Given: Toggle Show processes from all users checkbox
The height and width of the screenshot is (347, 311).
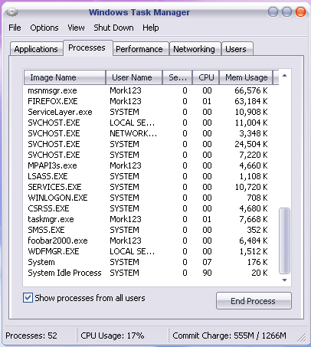Looking at the screenshot, I should click(x=28, y=298).
